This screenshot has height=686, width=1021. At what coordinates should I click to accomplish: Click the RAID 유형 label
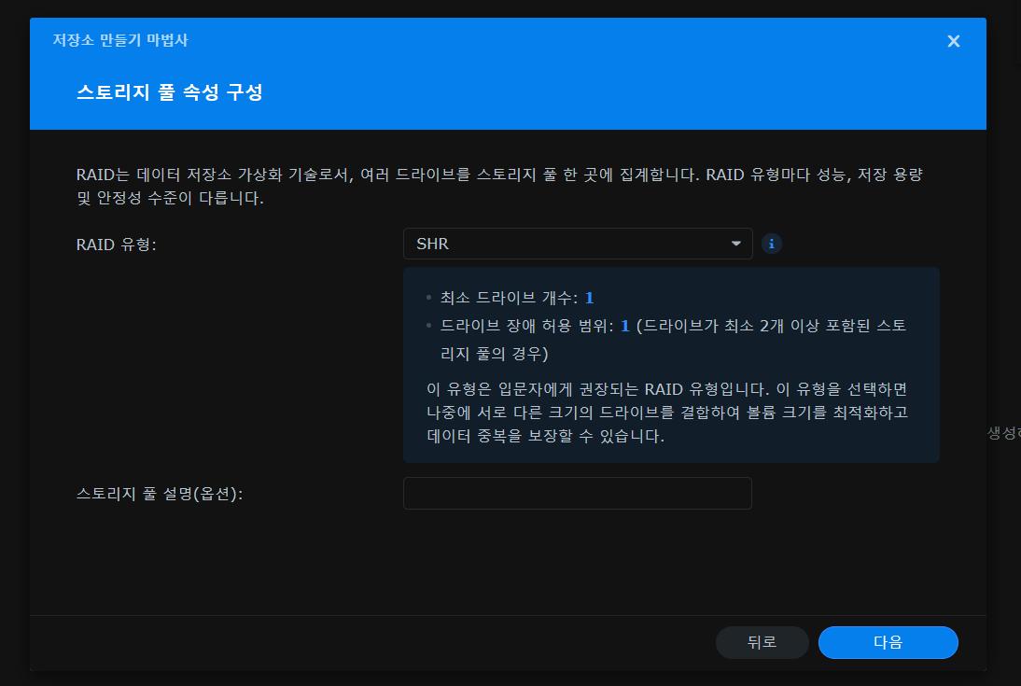pyautogui.click(x=116, y=245)
